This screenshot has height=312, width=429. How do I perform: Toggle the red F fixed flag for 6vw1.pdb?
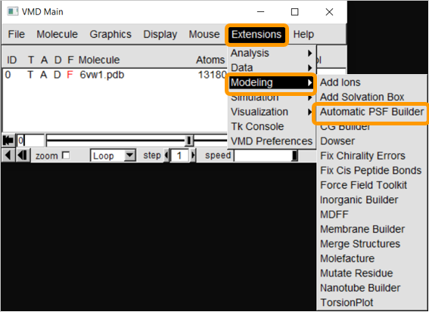click(70, 75)
